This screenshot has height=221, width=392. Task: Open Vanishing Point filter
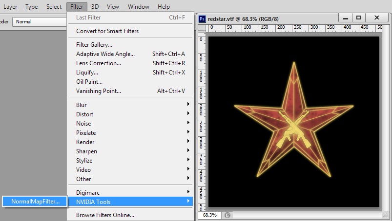pyautogui.click(x=130, y=91)
